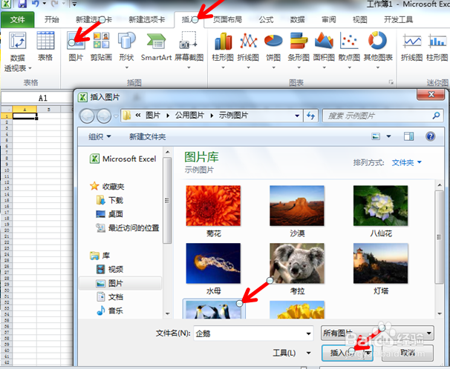Select the Lighthouse (灯塔) thumbnail
Screen dimensions: 450x369
click(x=380, y=263)
